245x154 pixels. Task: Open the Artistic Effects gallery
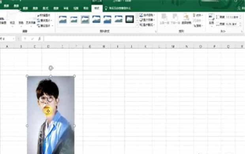click(x=30, y=23)
